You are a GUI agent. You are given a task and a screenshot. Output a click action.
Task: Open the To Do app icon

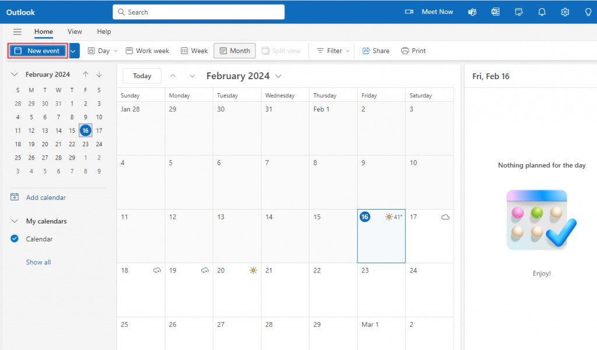(518, 12)
